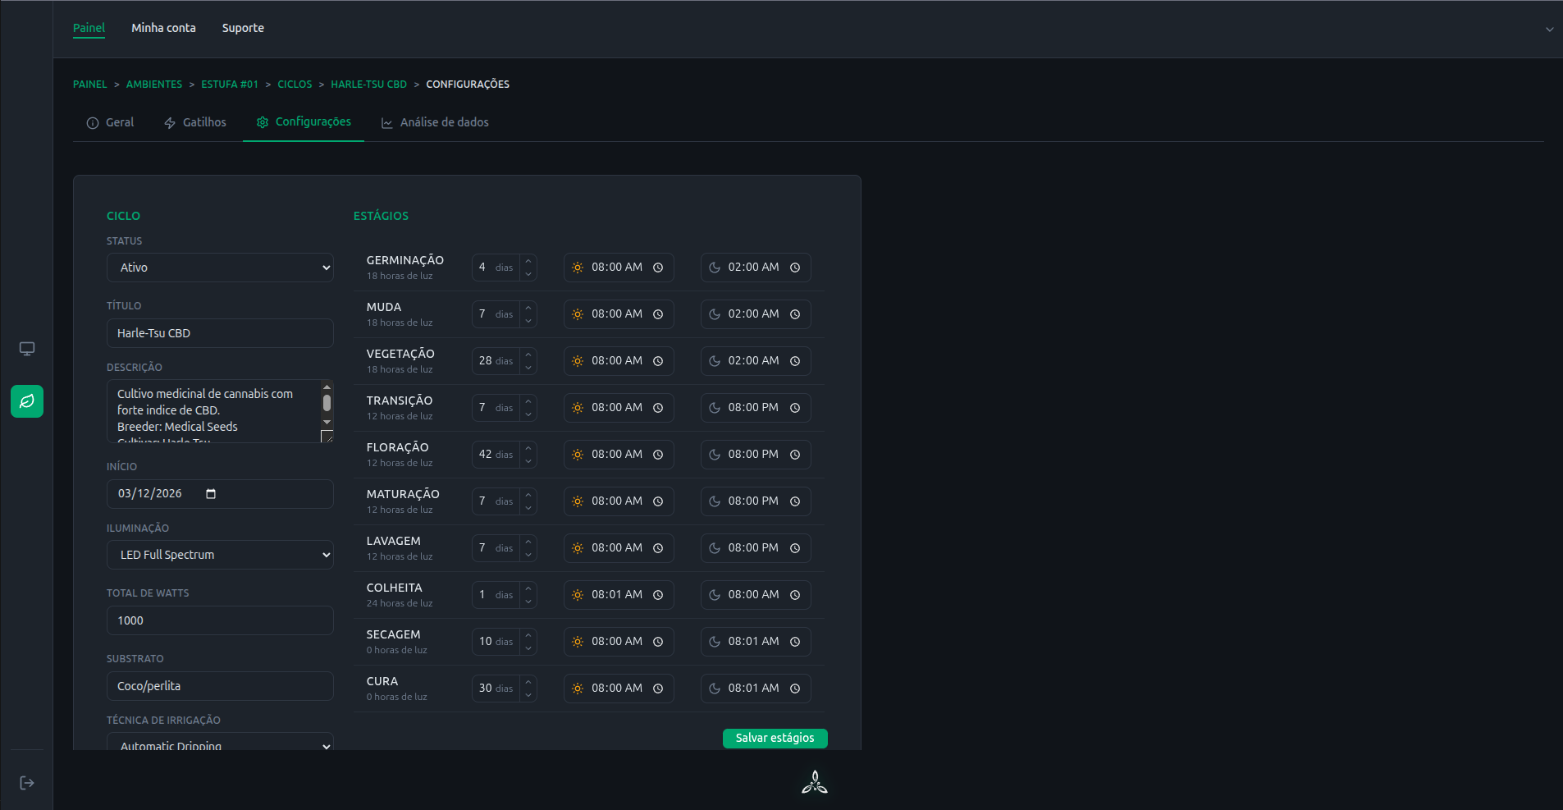Screen dimensions: 1563x810
Task: Open clock picker for Muda lights-on time
Action: tap(658, 314)
